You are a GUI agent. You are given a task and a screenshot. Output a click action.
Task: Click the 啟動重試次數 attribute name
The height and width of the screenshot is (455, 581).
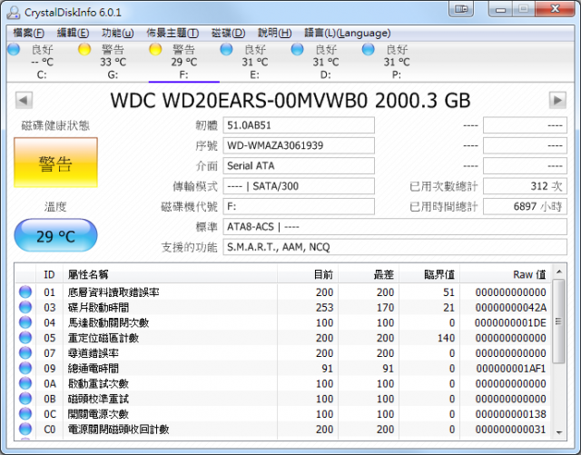click(x=98, y=383)
